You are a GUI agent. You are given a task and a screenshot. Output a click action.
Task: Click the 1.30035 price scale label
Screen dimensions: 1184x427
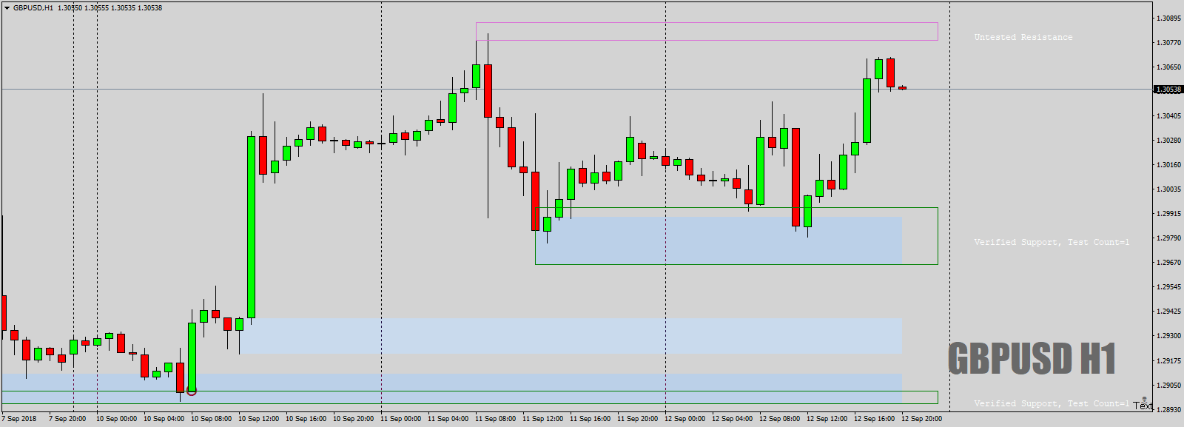coord(1168,189)
